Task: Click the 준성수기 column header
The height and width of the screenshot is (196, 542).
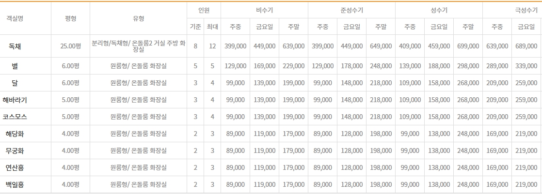Action: coord(351,10)
